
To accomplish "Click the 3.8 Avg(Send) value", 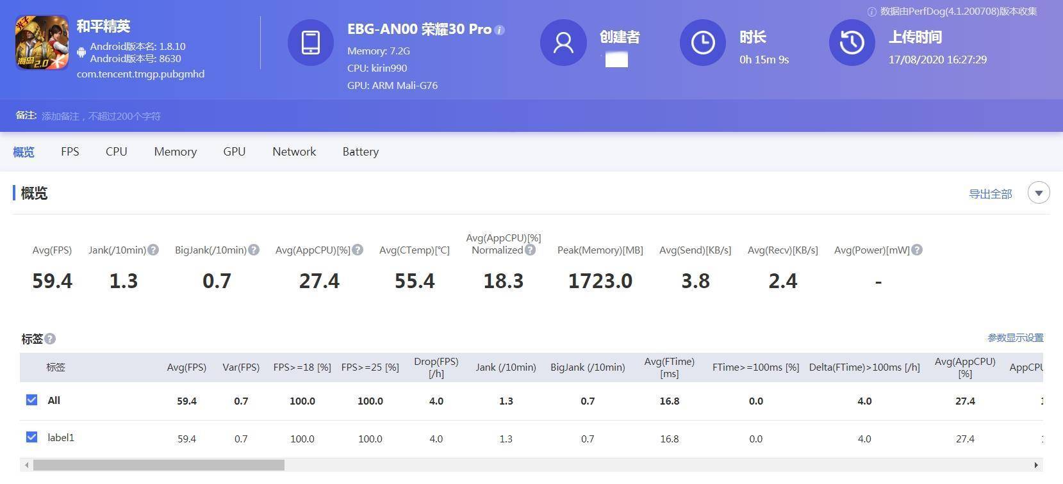I will click(x=695, y=281).
